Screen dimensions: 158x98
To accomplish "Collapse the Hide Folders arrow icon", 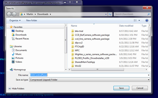I will (x=10, y=89).
